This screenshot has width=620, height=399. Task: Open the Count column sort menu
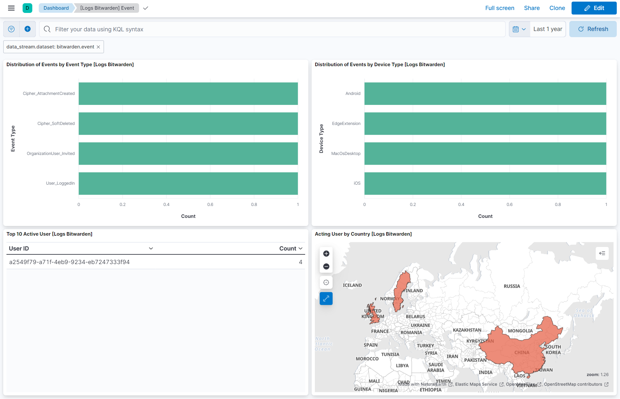[301, 249]
